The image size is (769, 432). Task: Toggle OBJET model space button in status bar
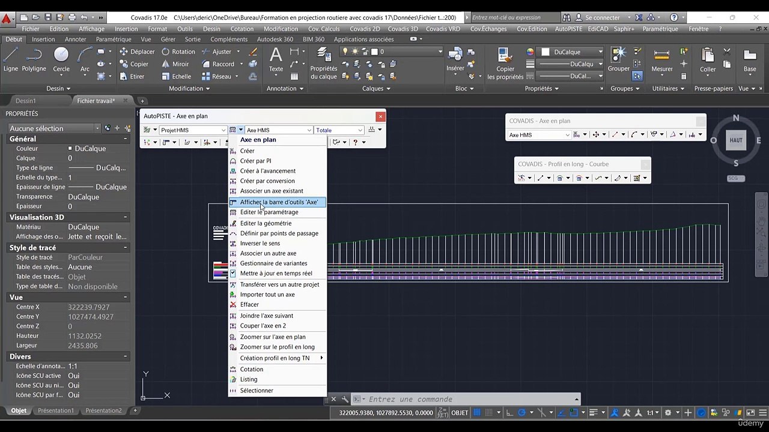460,413
